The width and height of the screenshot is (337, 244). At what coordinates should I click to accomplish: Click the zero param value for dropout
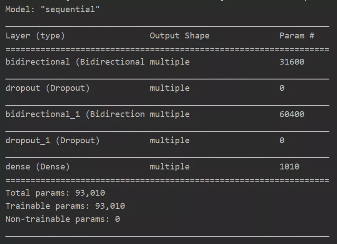[282, 88]
